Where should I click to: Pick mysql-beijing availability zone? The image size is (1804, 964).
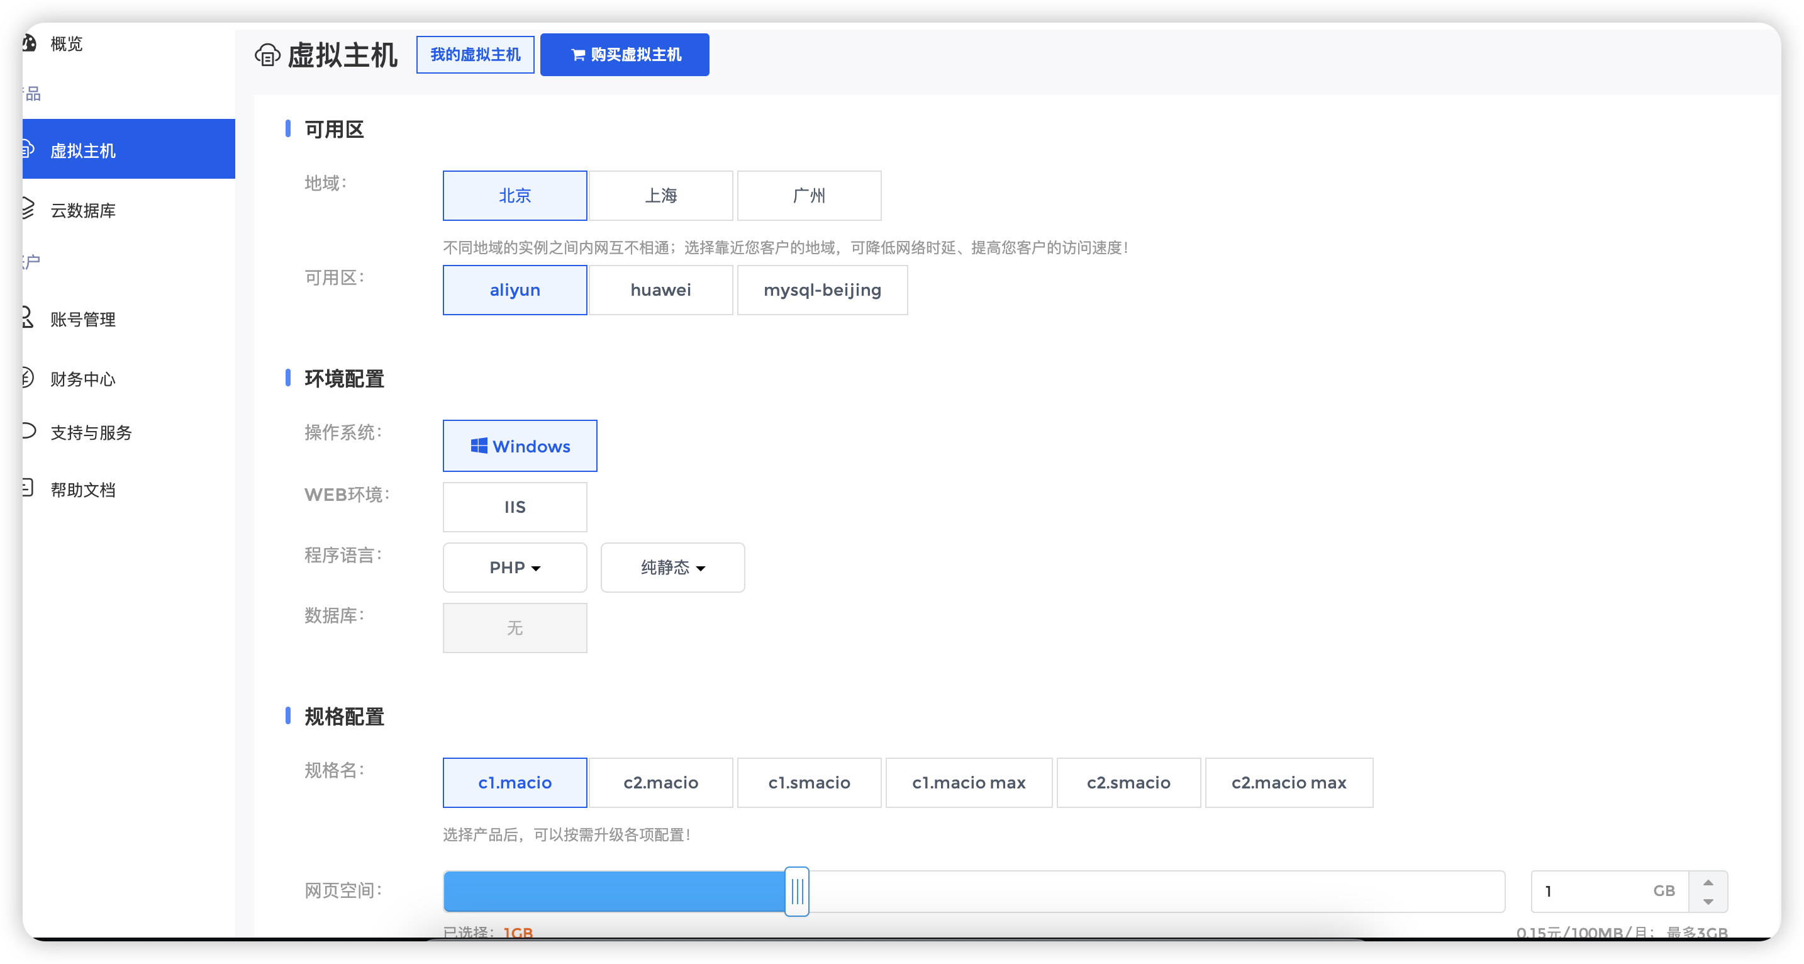point(822,290)
